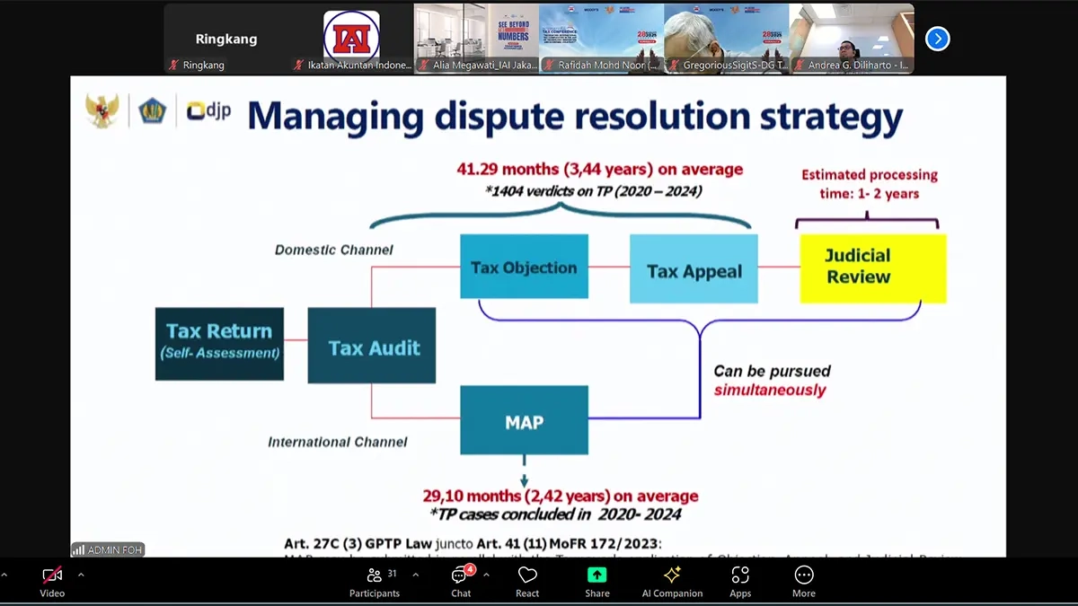Image resolution: width=1078 pixels, height=606 pixels.
Task: Open the More options menu
Action: point(803,580)
